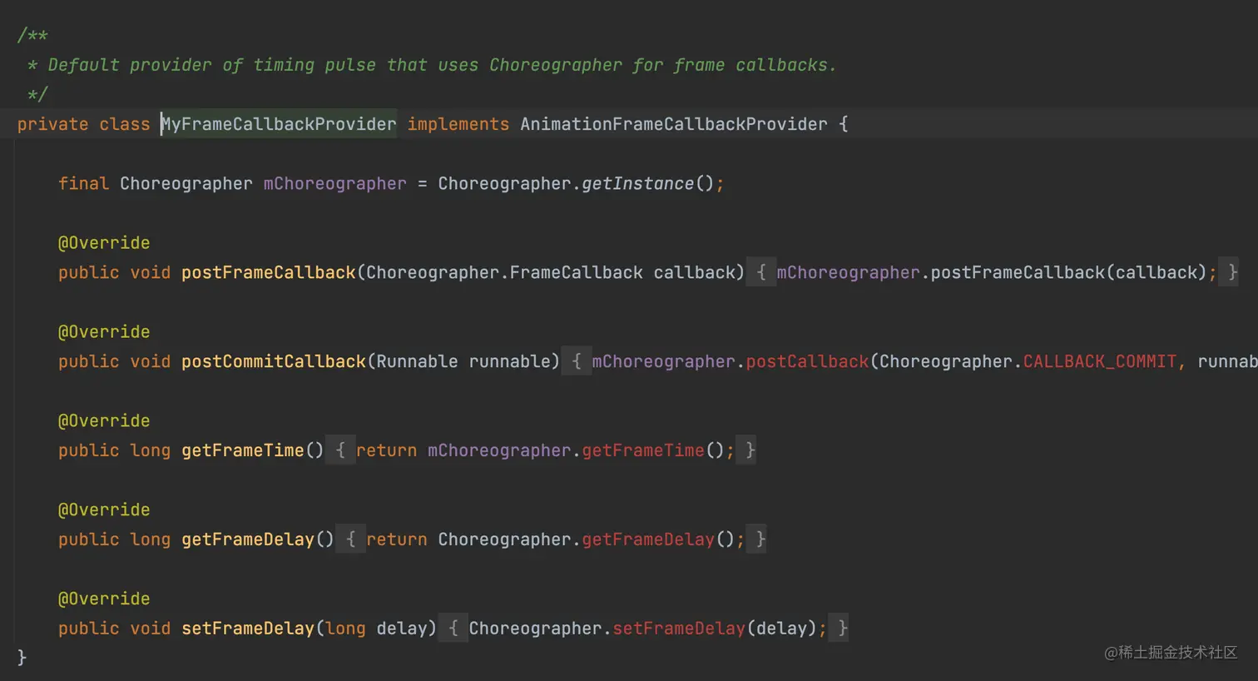Viewport: 1258px width, 681px height.
Task: Click the red setFrameDelay call
Action: point(679,629)
